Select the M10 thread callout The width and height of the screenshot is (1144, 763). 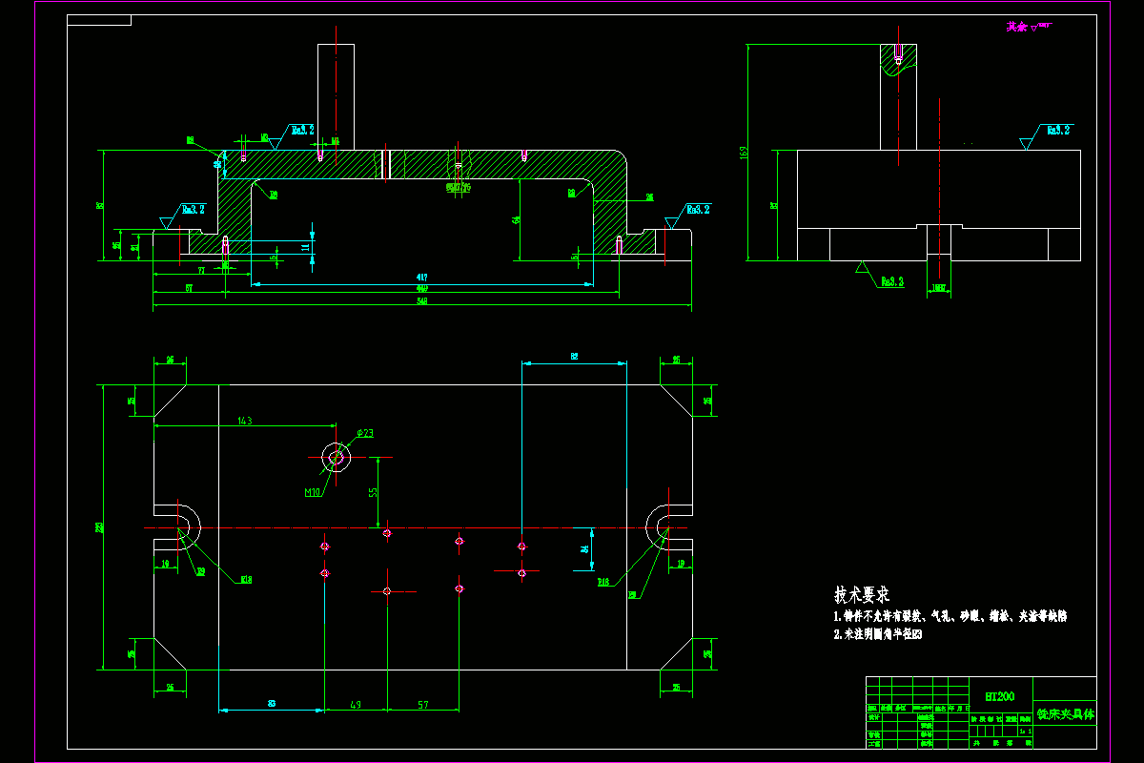coord(312,493)
